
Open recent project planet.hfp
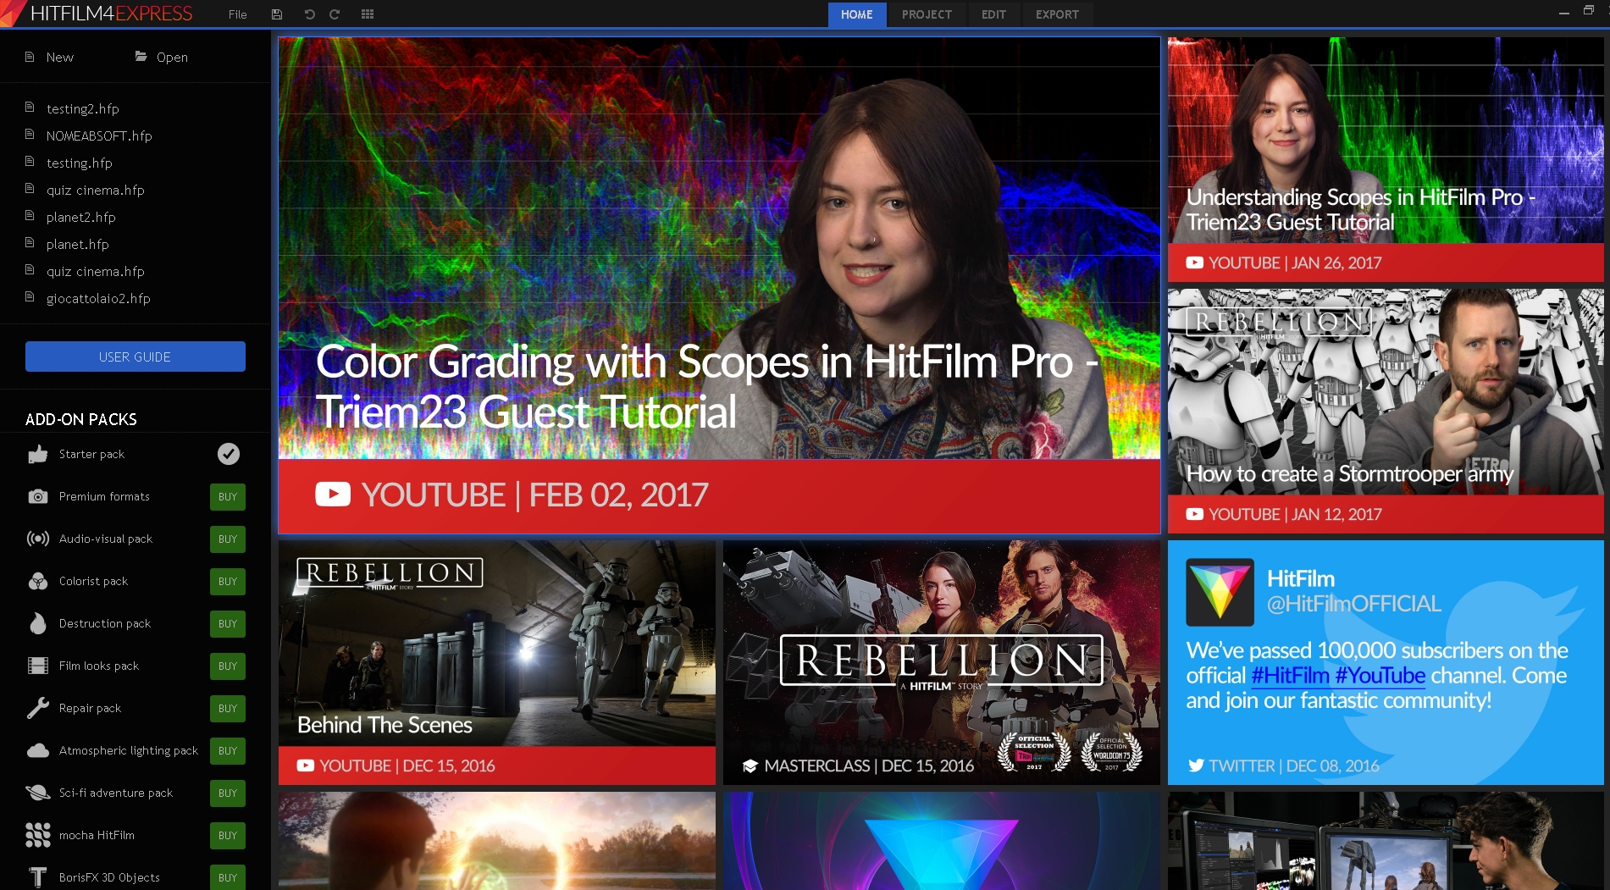coord(78,244)
